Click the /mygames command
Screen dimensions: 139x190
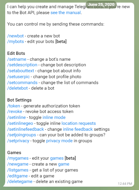coord(18,159)
